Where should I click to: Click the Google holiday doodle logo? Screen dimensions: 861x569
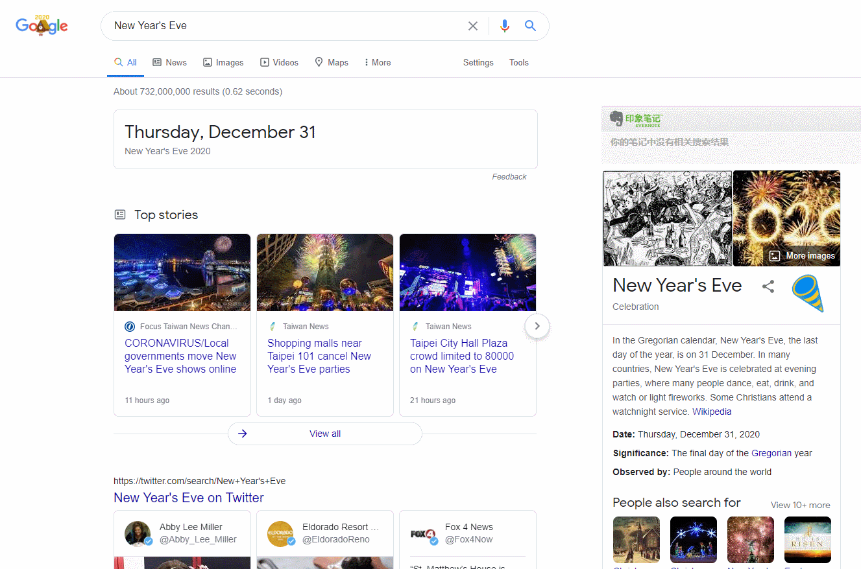(x=42, y=25)
